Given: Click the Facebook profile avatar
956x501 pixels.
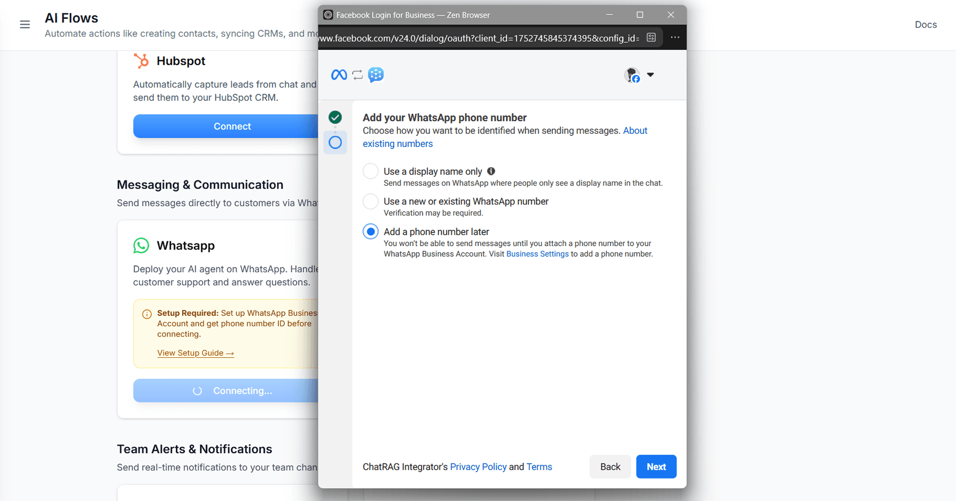Looking at the screenshot, I should (632, 75).
